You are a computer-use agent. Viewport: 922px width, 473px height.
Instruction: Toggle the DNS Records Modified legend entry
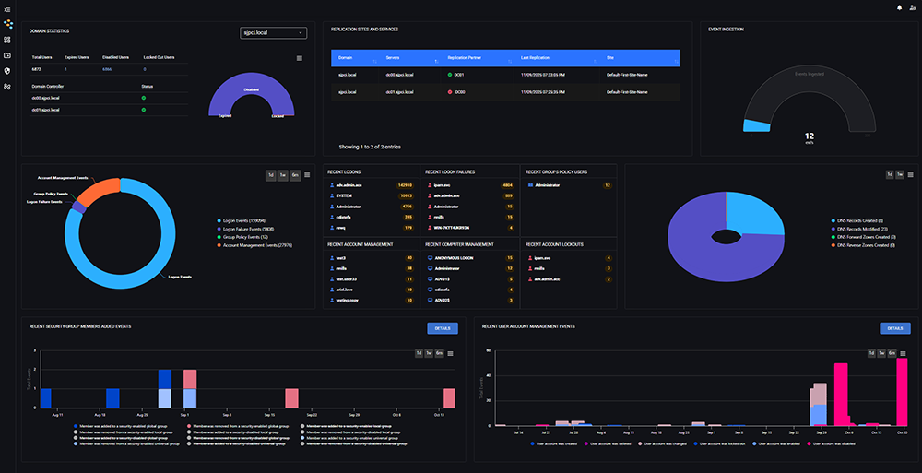[859, 229]
